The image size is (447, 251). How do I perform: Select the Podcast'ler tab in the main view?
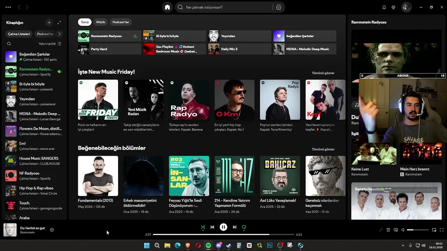pos(120,22)
